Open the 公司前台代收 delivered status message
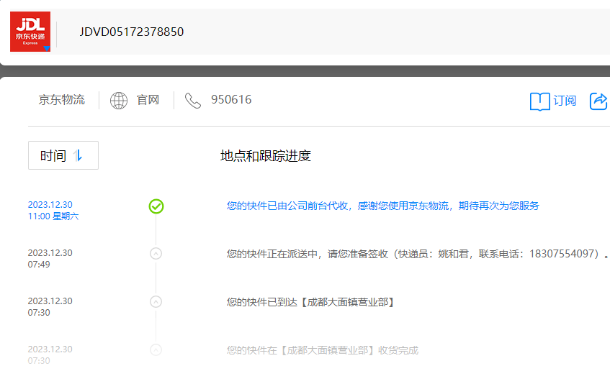610x366 pixels. point(383,206)
